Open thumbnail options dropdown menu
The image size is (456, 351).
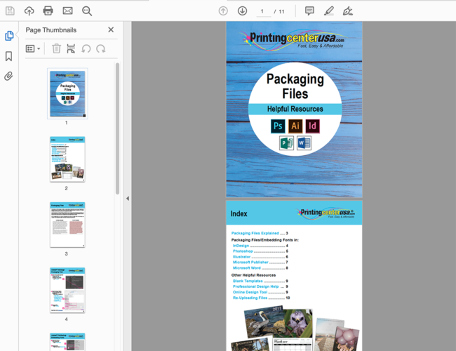tap(33, 48)
